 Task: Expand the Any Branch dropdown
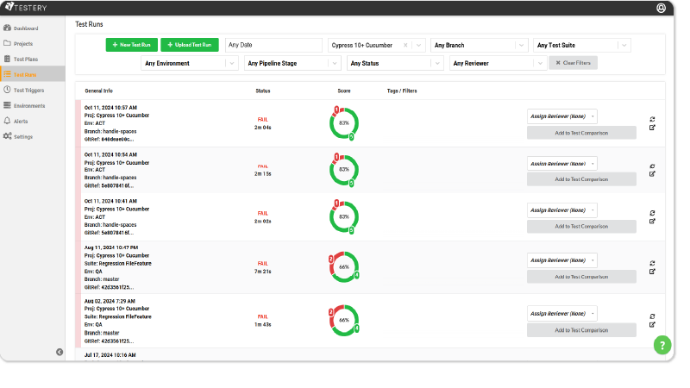point(479,45)
